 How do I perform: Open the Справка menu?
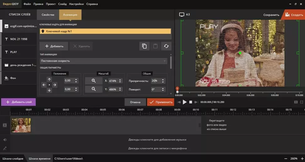click(92, 4)
